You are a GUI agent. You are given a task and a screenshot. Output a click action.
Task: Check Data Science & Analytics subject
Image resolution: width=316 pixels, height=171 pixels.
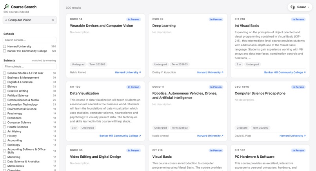(4, 161)
